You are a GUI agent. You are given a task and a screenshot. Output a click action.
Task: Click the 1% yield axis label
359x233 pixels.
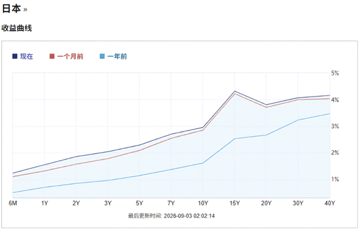pos(335,179)
